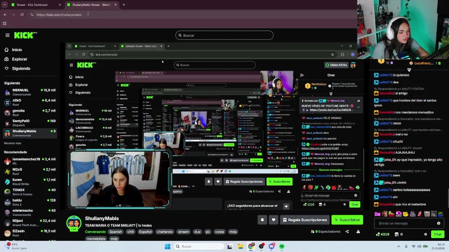
Task: Focus the Buscar search field on Kick
Action: [224, 35]
